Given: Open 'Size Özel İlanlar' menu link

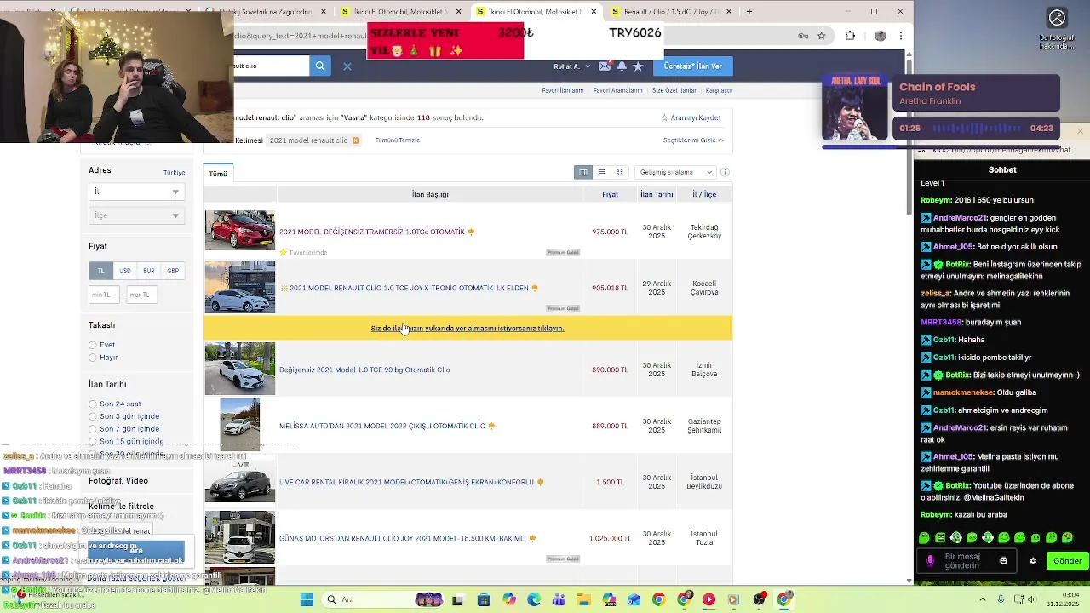Looking at the screenshot, I should (674, 90).
